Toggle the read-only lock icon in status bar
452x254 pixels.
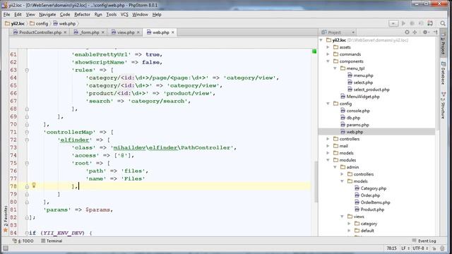pyautogui.click(x=434, y=248)
